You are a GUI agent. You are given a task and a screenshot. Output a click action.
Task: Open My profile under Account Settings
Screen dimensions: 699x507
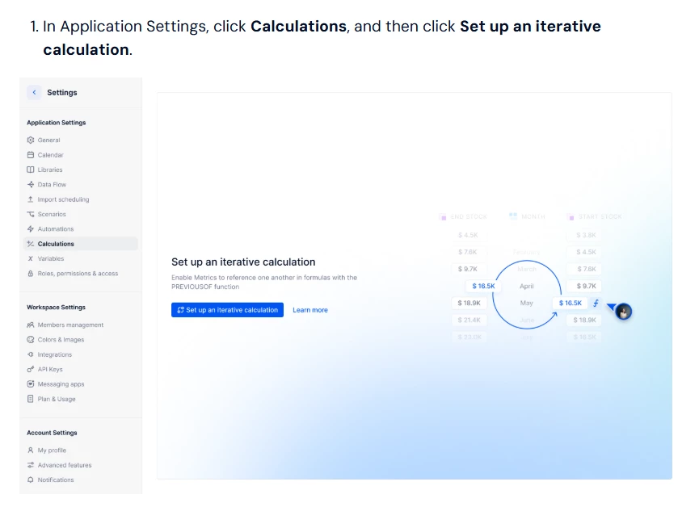point(52,450)
